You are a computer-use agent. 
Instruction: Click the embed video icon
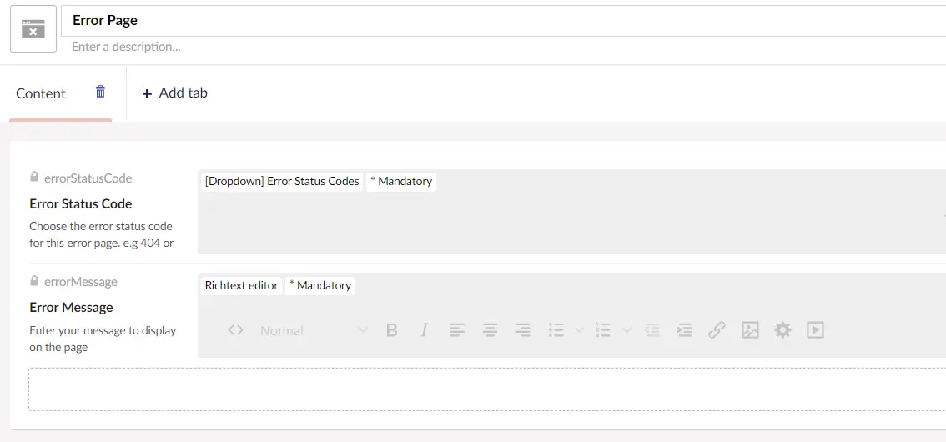tap(815, 330)
